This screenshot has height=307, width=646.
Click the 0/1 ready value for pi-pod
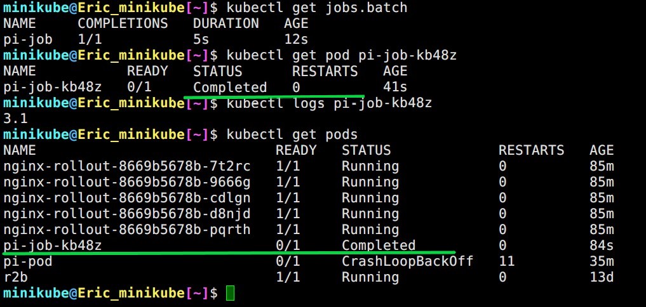288,262
